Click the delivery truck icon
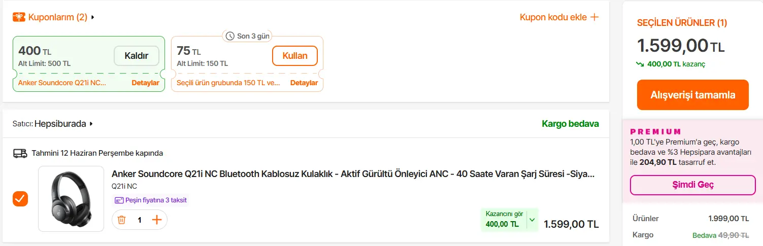This screenshot has width=763, height=246. click(20, 153)
